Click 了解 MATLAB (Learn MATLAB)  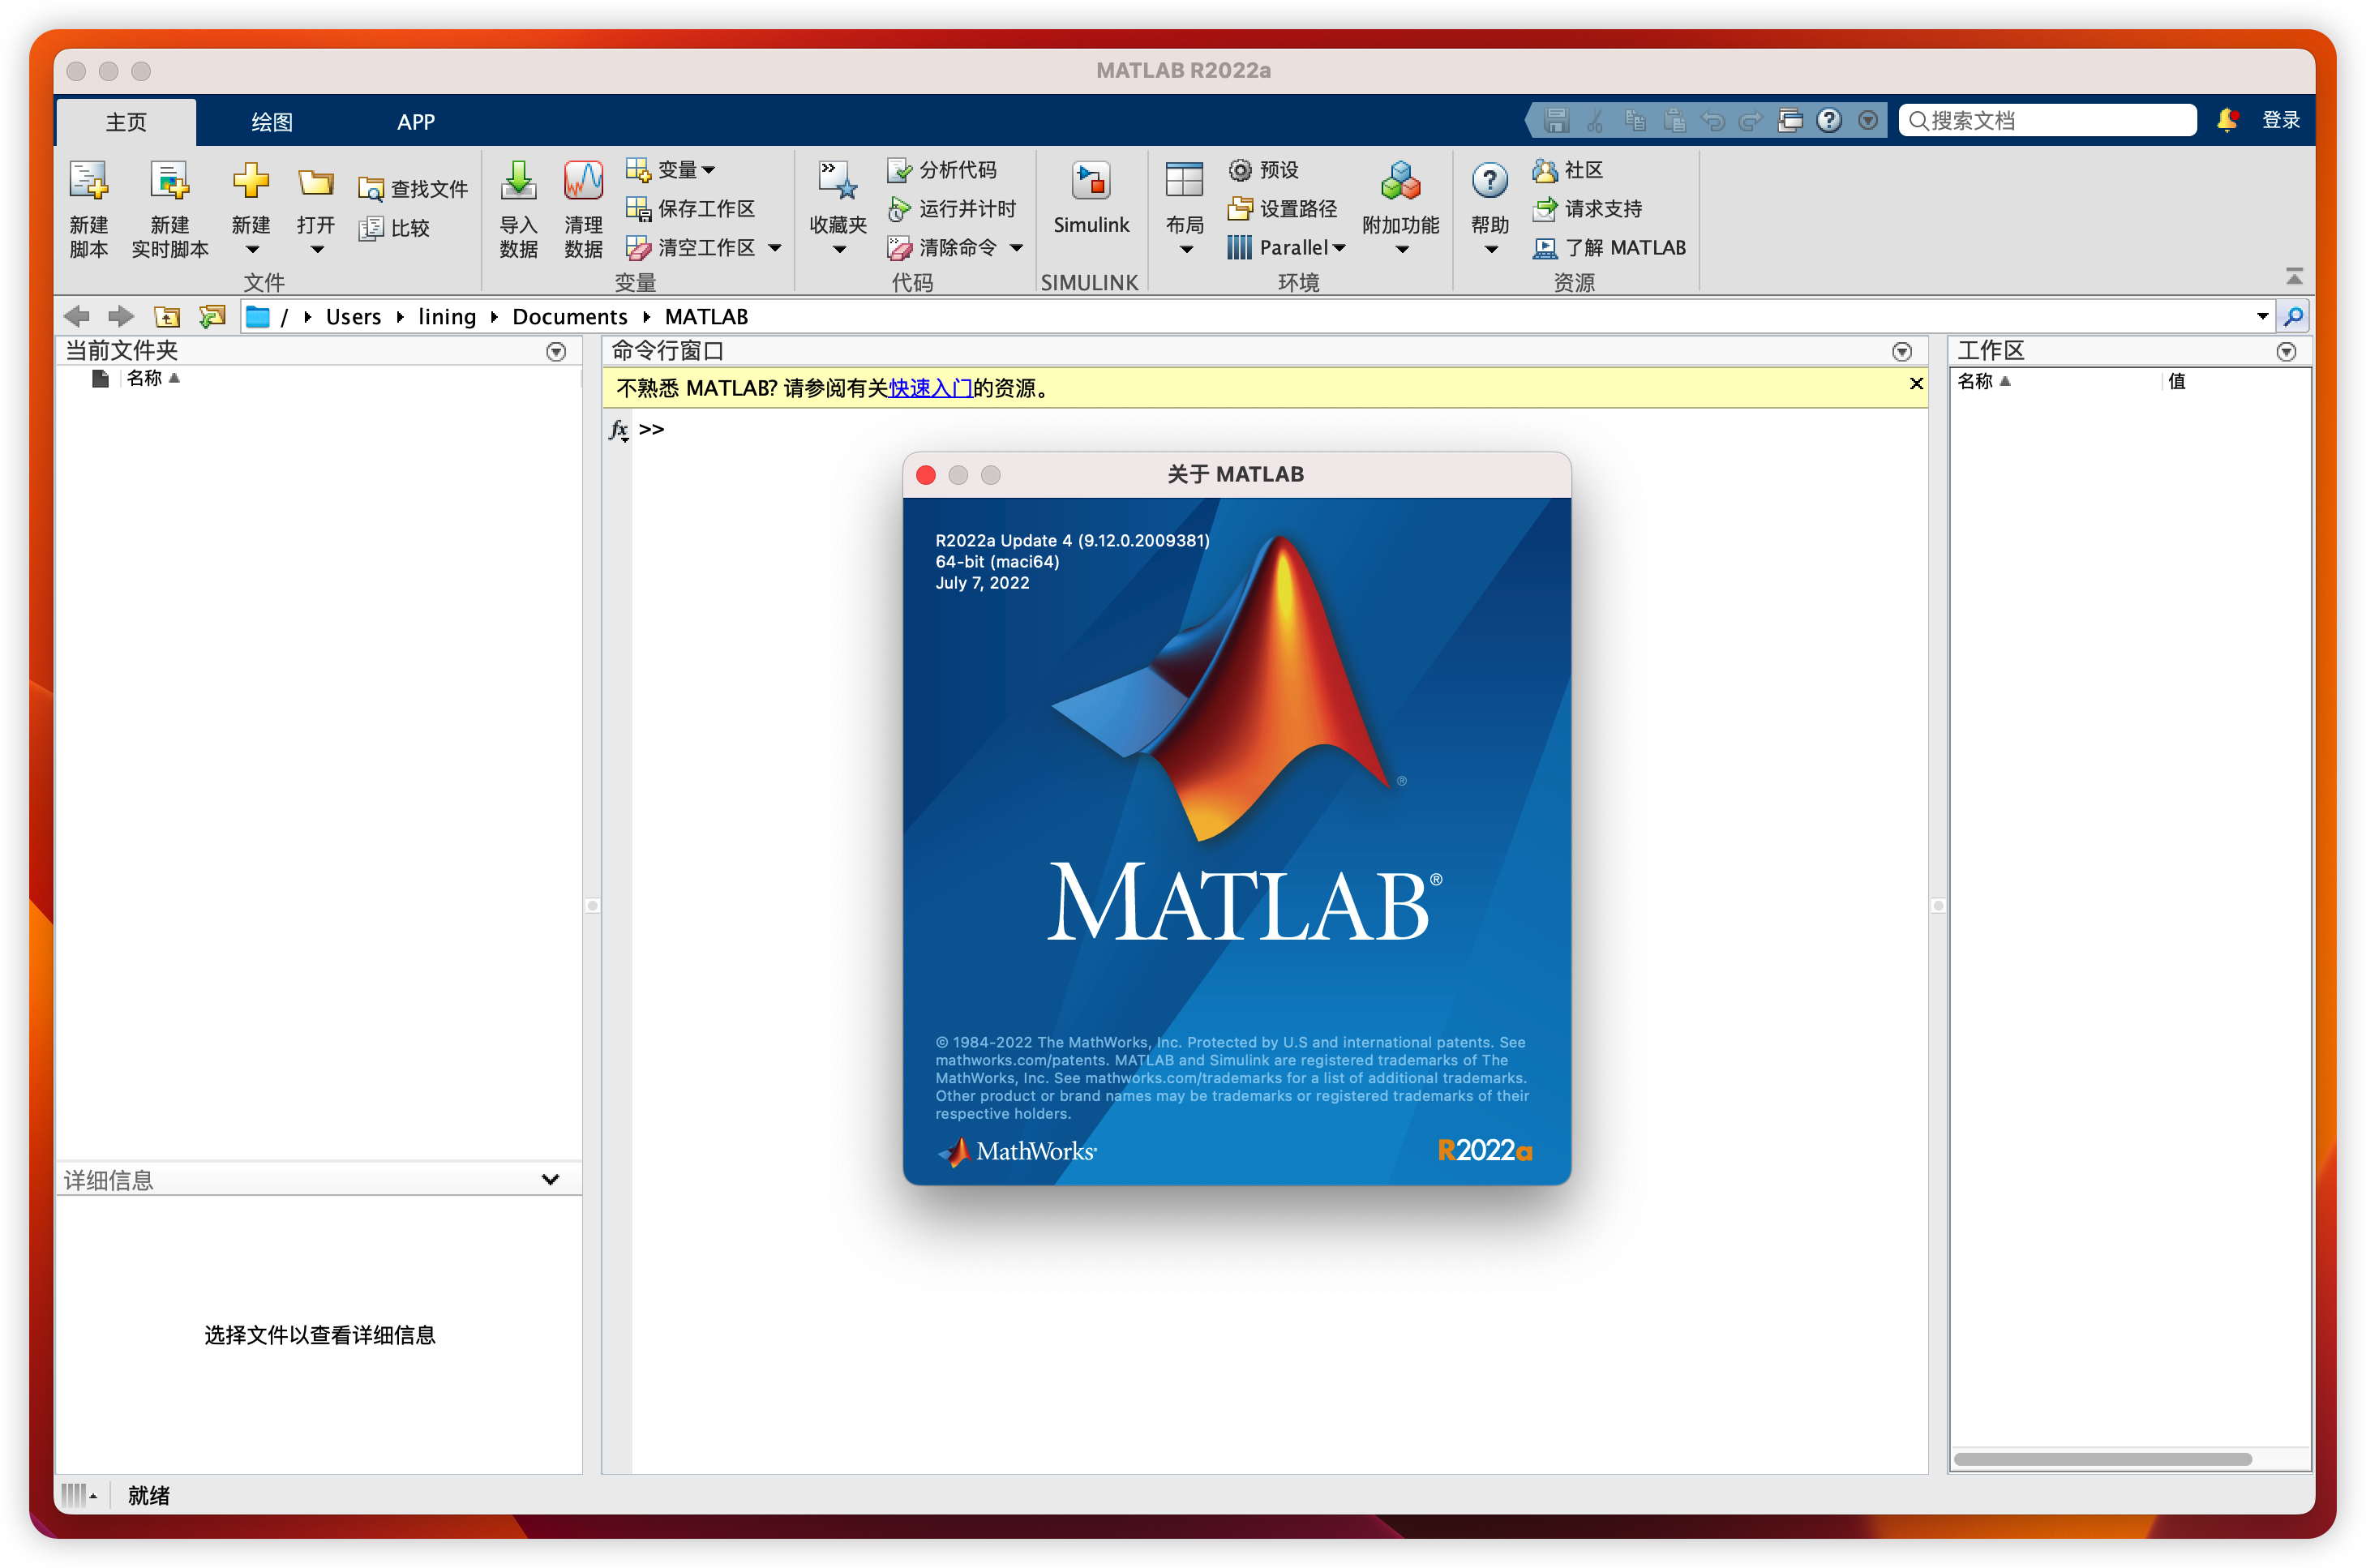[x=1609, y=247]
